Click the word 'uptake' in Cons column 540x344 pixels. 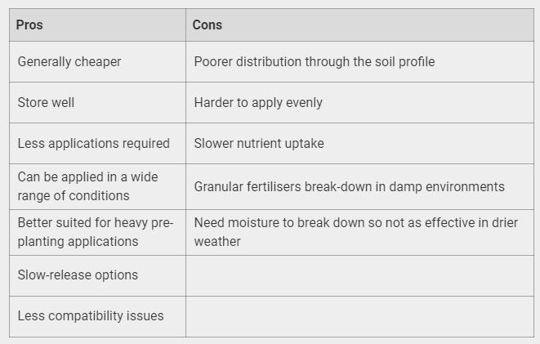[304, 144]
